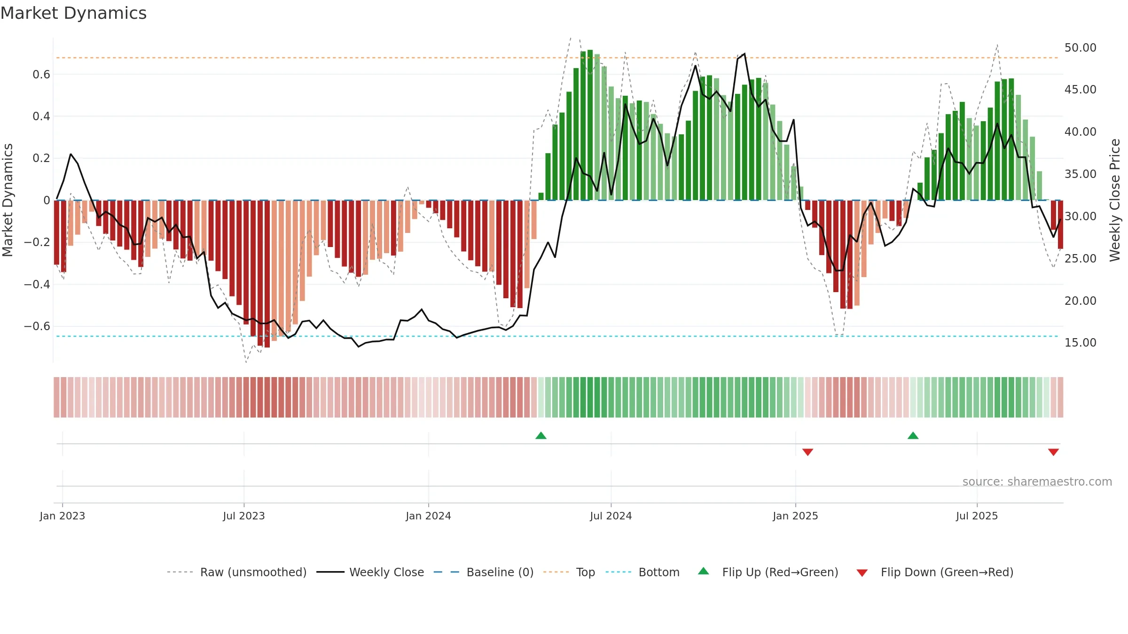Click the Jan 2024 axis label
The height and width of the screenshot is (634, 1128).
coord(429,516)
